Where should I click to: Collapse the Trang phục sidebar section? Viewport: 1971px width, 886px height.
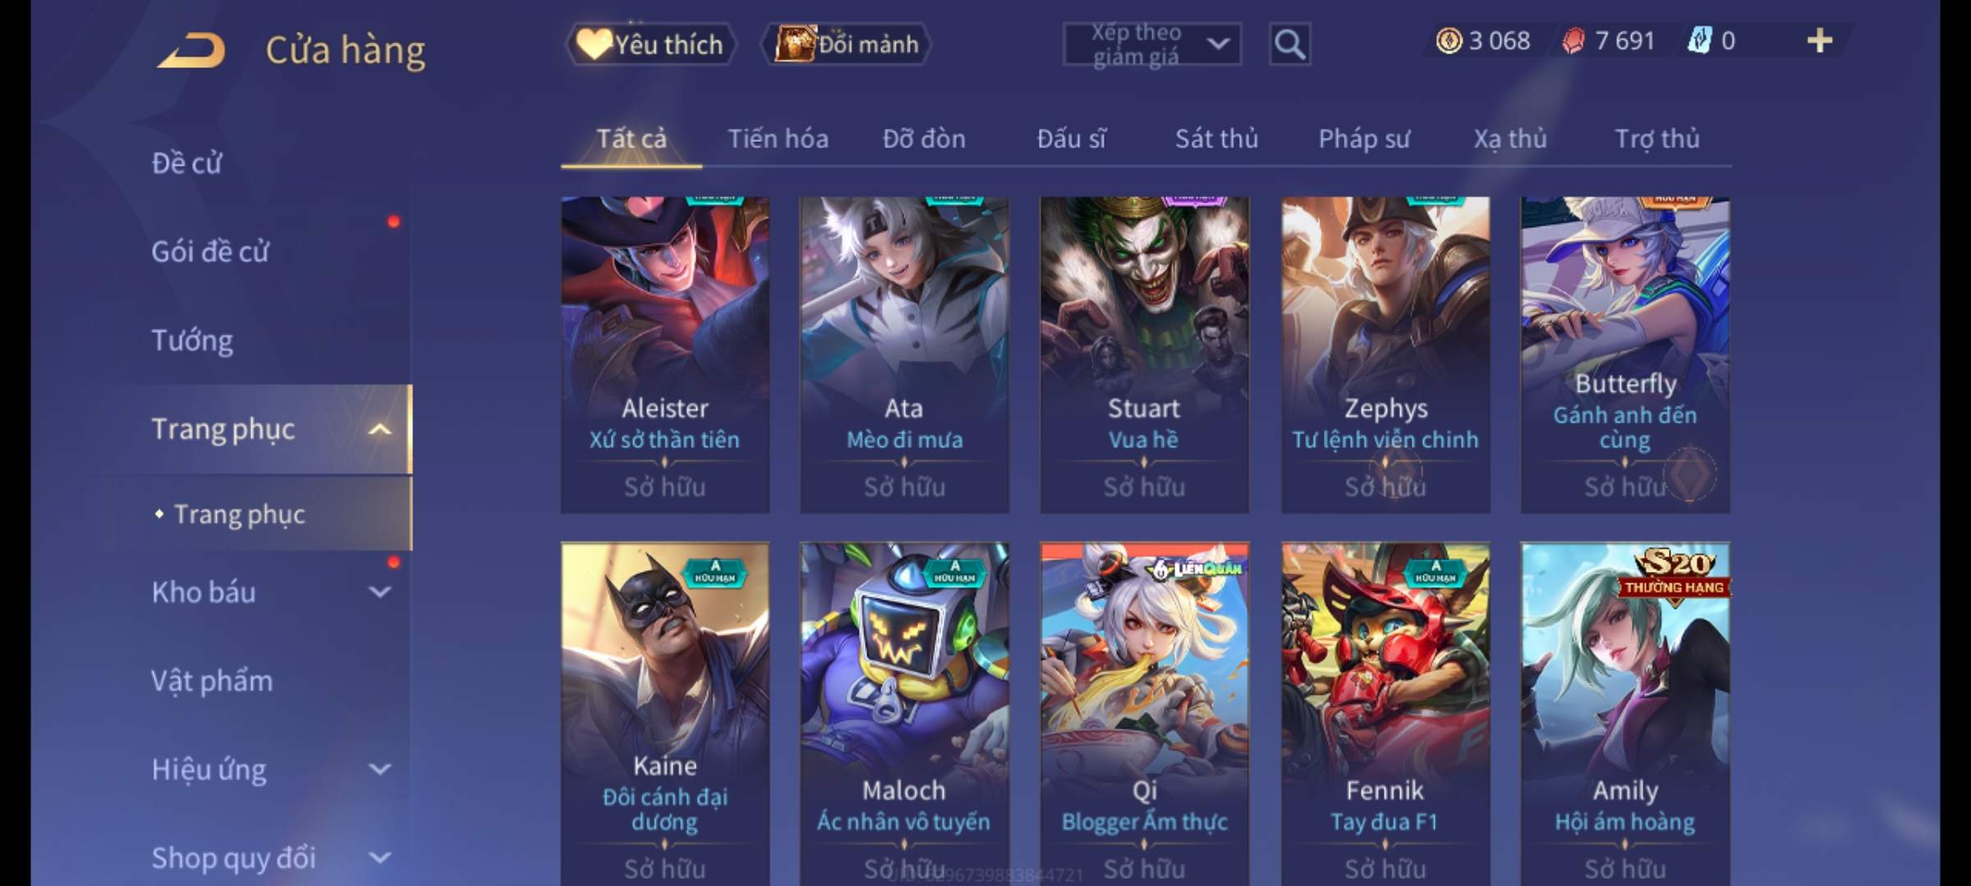pyautogui.click(x=379, y=429)
